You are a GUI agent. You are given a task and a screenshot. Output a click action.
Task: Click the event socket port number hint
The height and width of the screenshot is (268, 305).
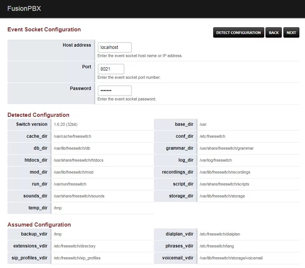129,77
